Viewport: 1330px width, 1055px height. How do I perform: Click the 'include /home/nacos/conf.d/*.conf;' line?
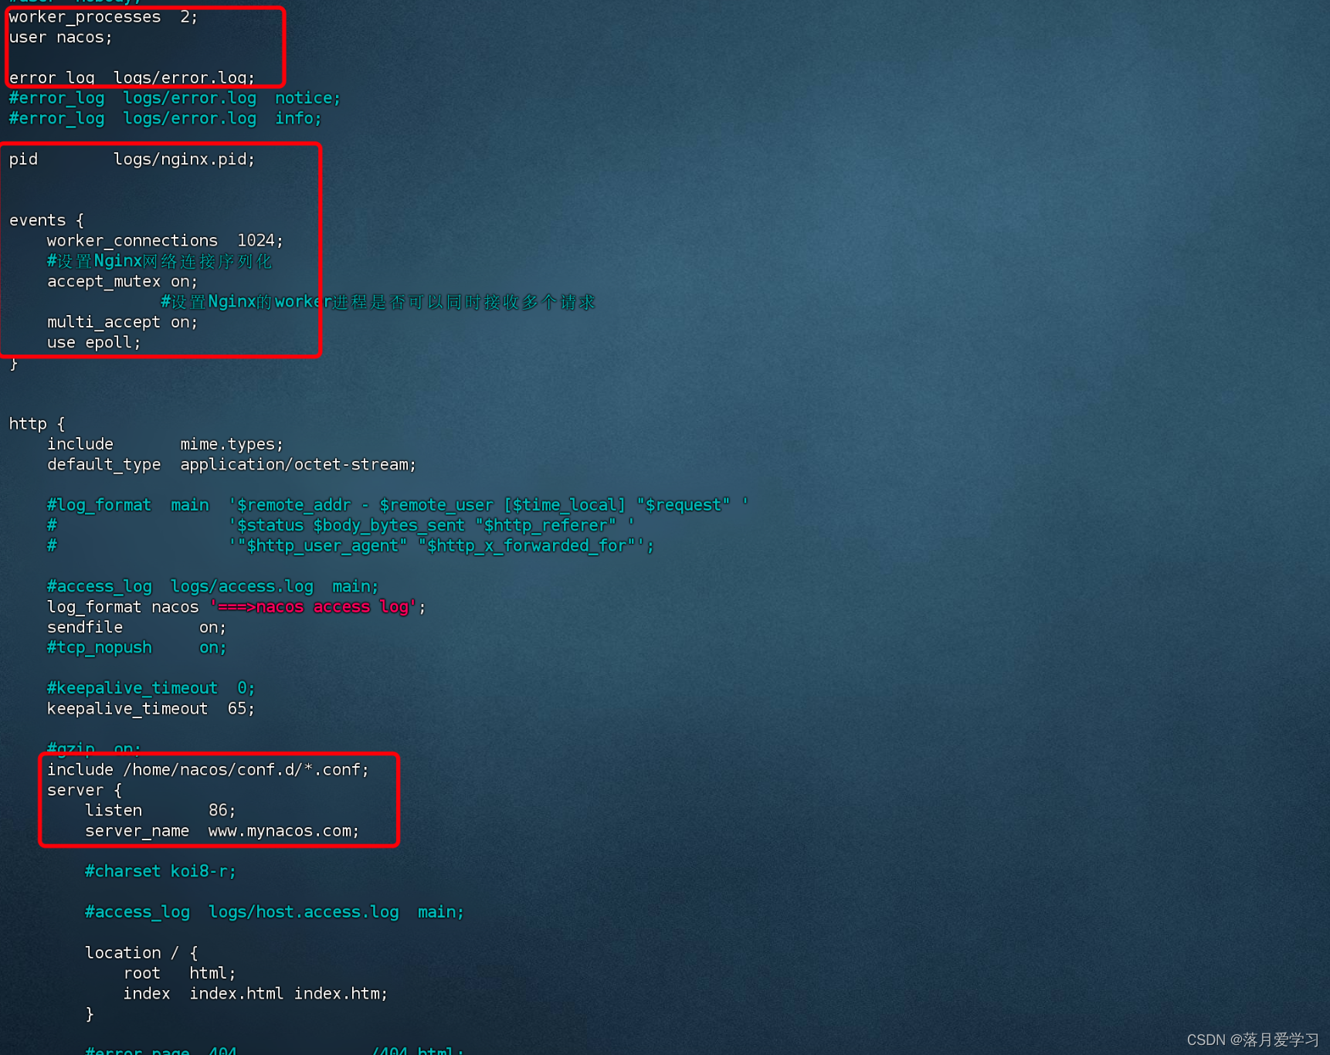pyautogui.click(x=208, y=770)
